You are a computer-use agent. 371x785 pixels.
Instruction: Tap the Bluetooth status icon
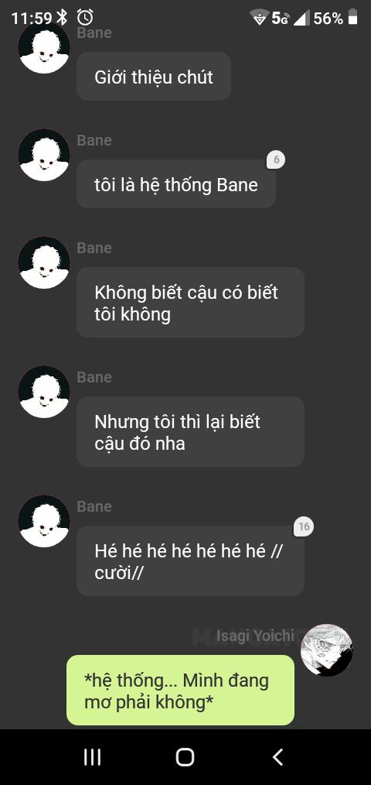point(62,18)
